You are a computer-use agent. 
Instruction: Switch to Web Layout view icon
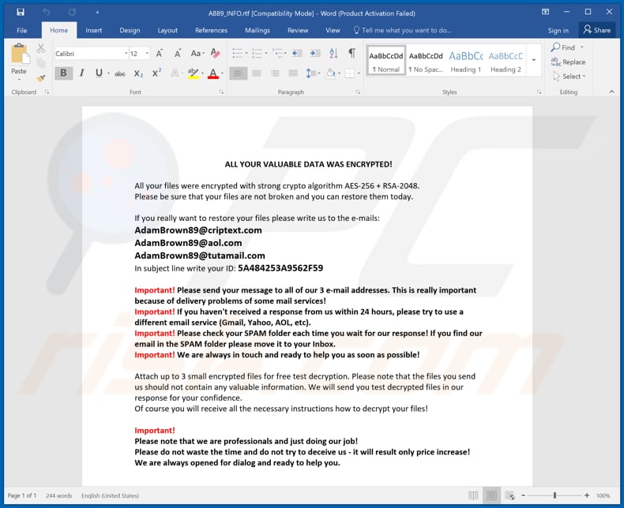coord(509,495)
